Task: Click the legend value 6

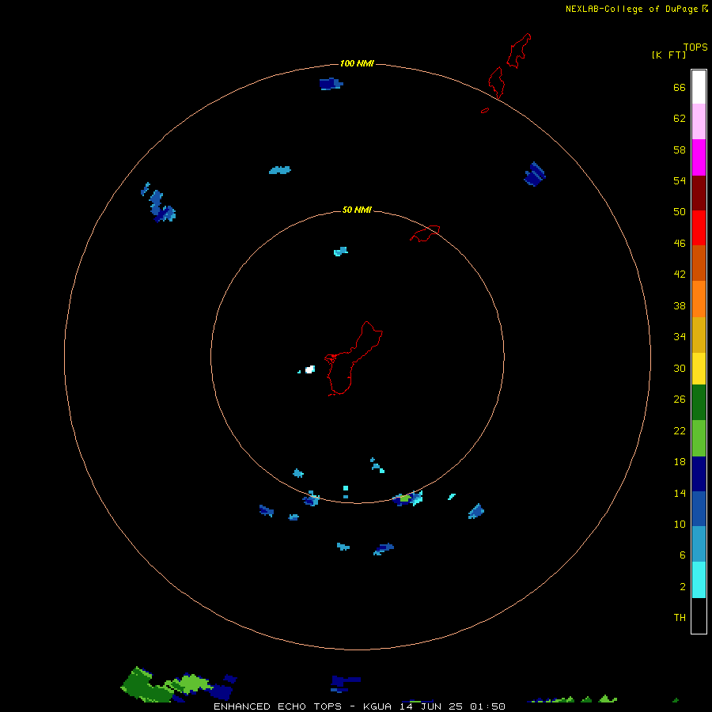Action: click(x=683, y=555)
